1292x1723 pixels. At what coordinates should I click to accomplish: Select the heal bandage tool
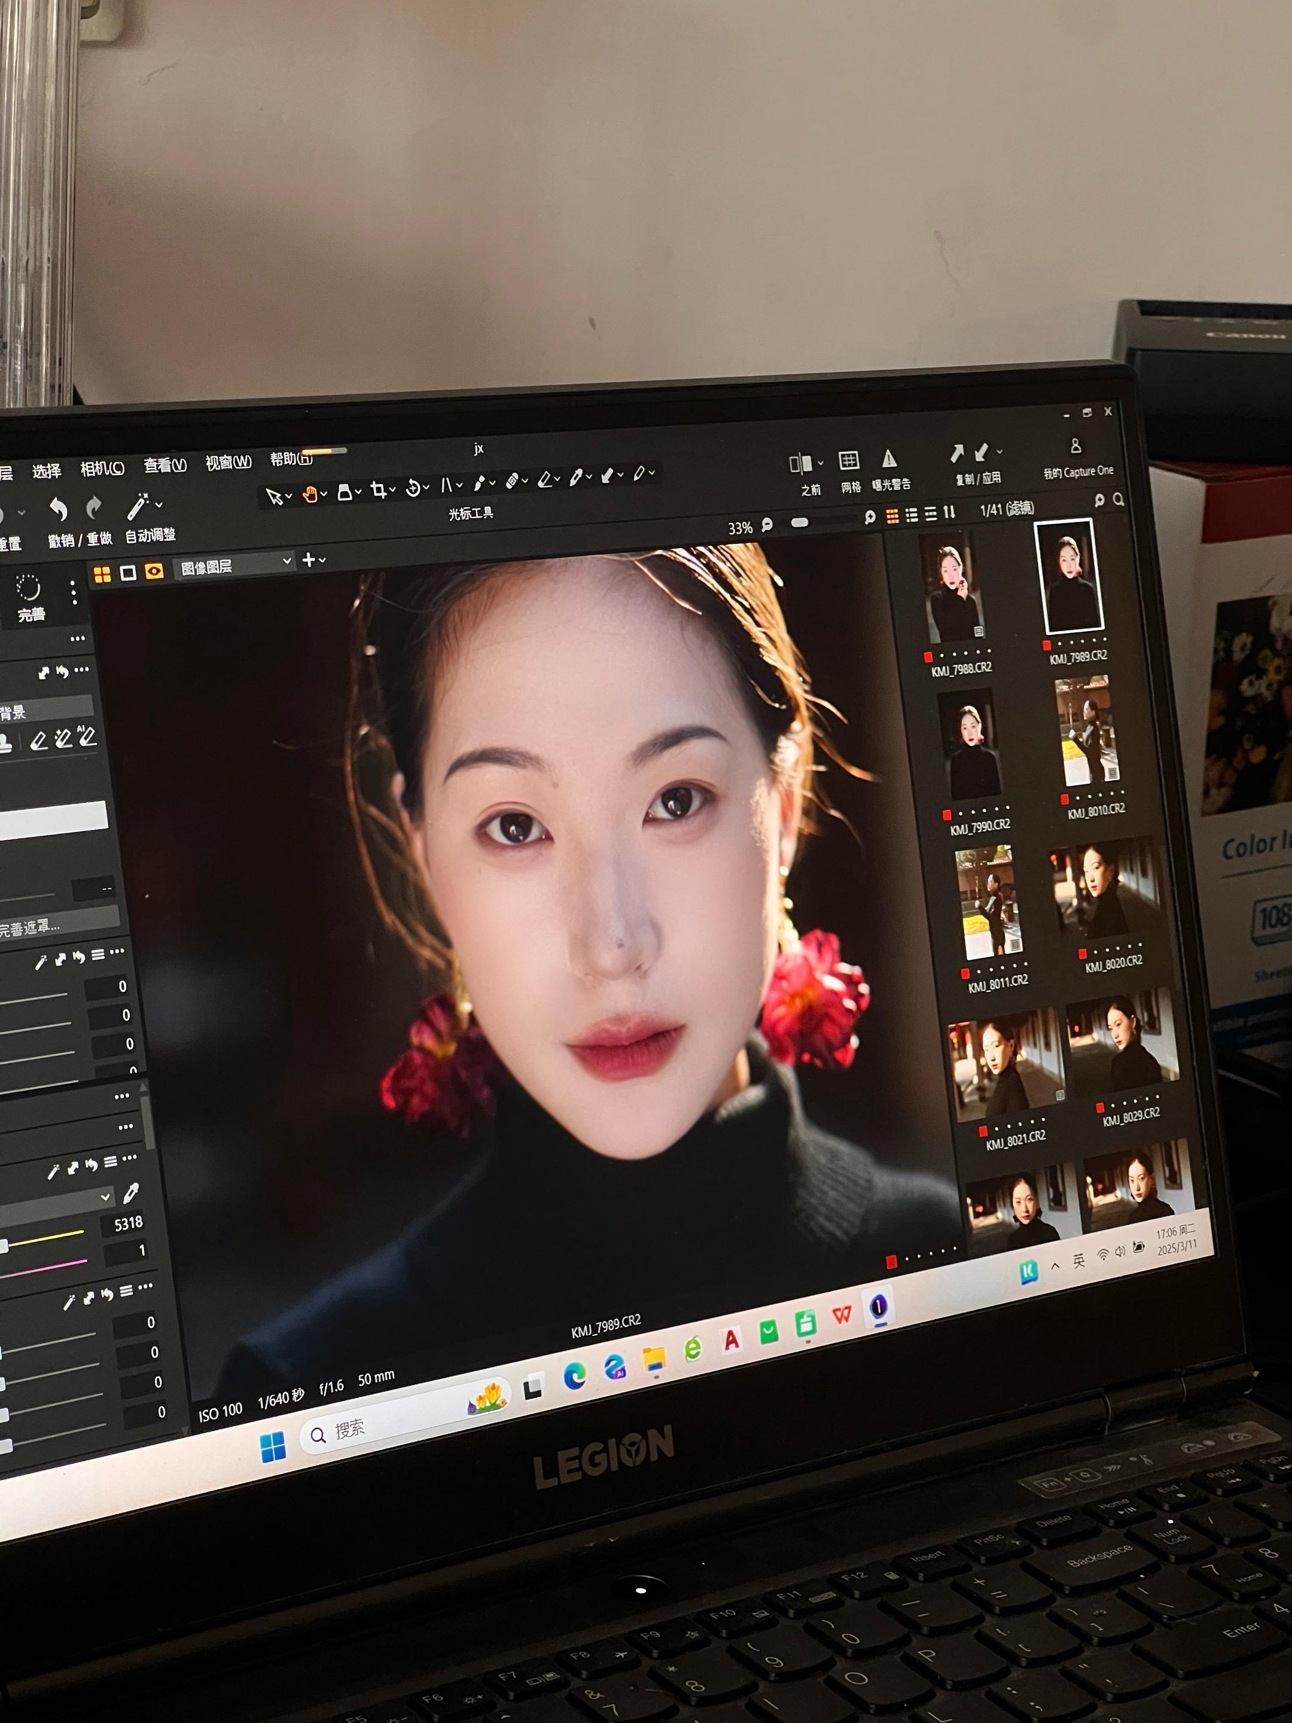pyautogui.click(x=513, y=480)
